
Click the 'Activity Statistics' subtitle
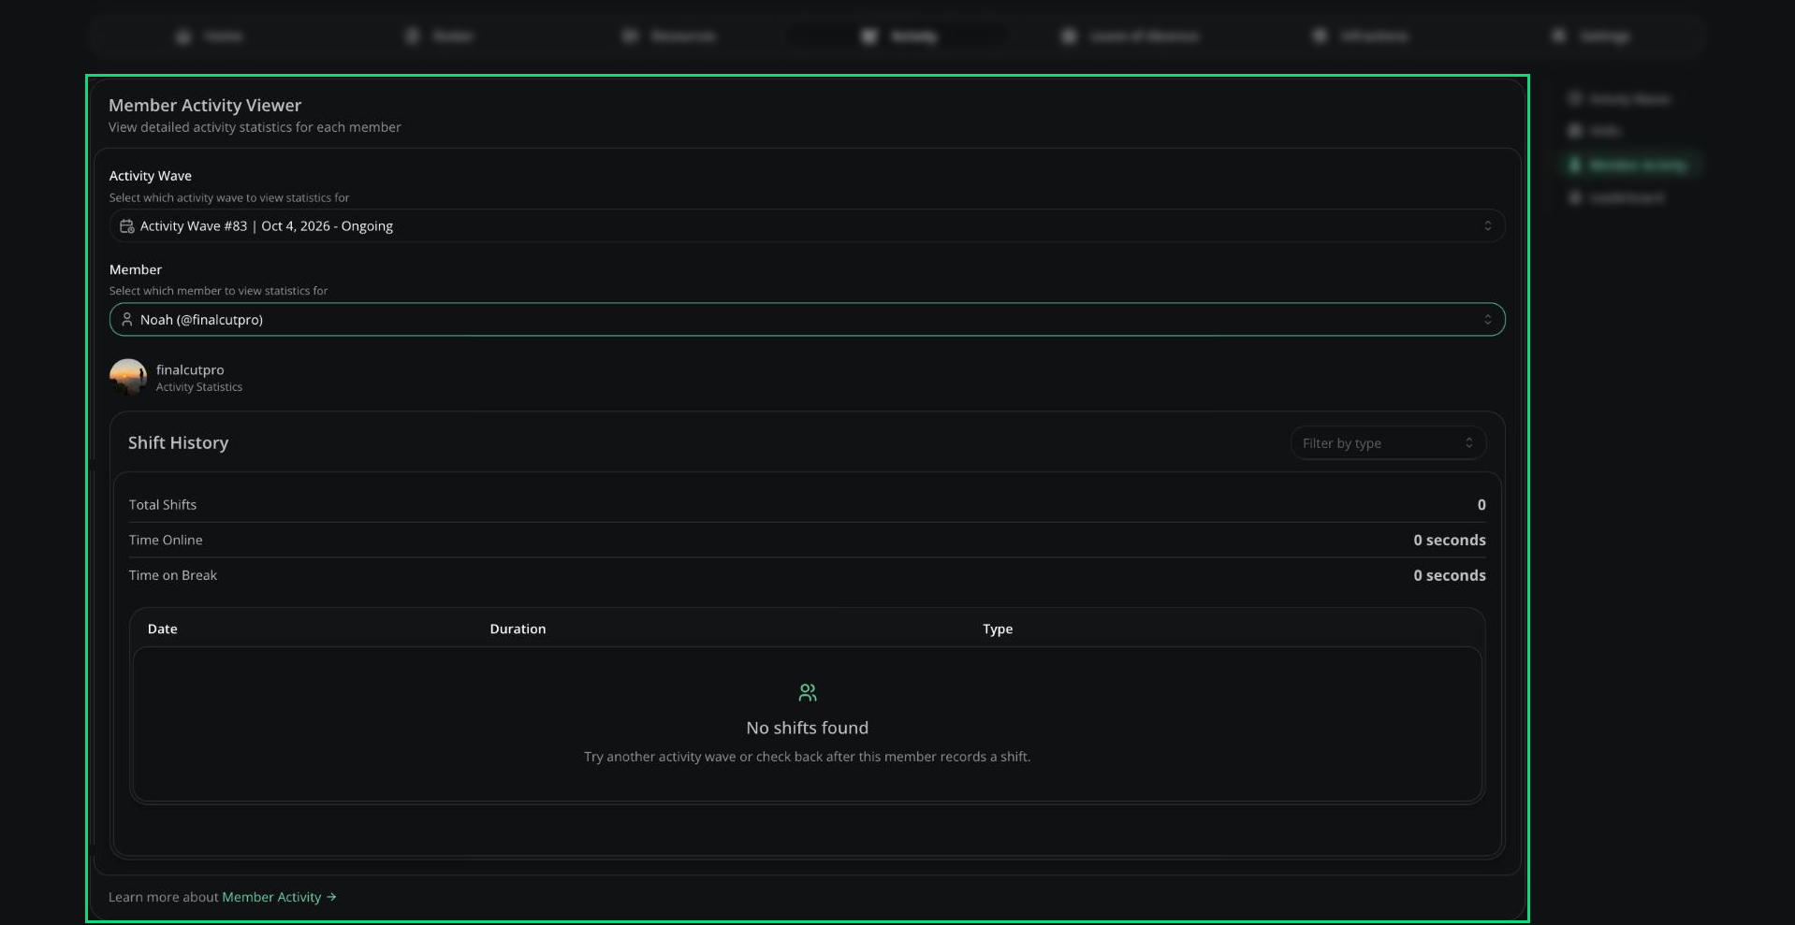(x=199, y=387)
